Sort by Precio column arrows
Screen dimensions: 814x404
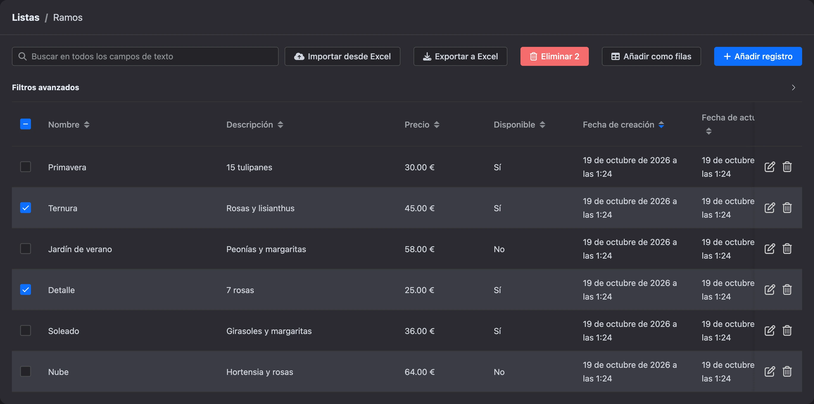point(436,125)
